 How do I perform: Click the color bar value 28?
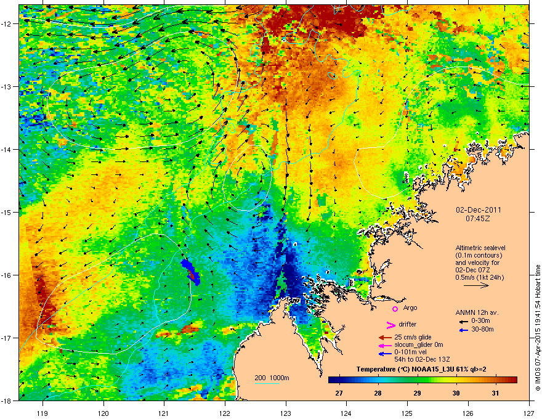[x=378, y=393]
